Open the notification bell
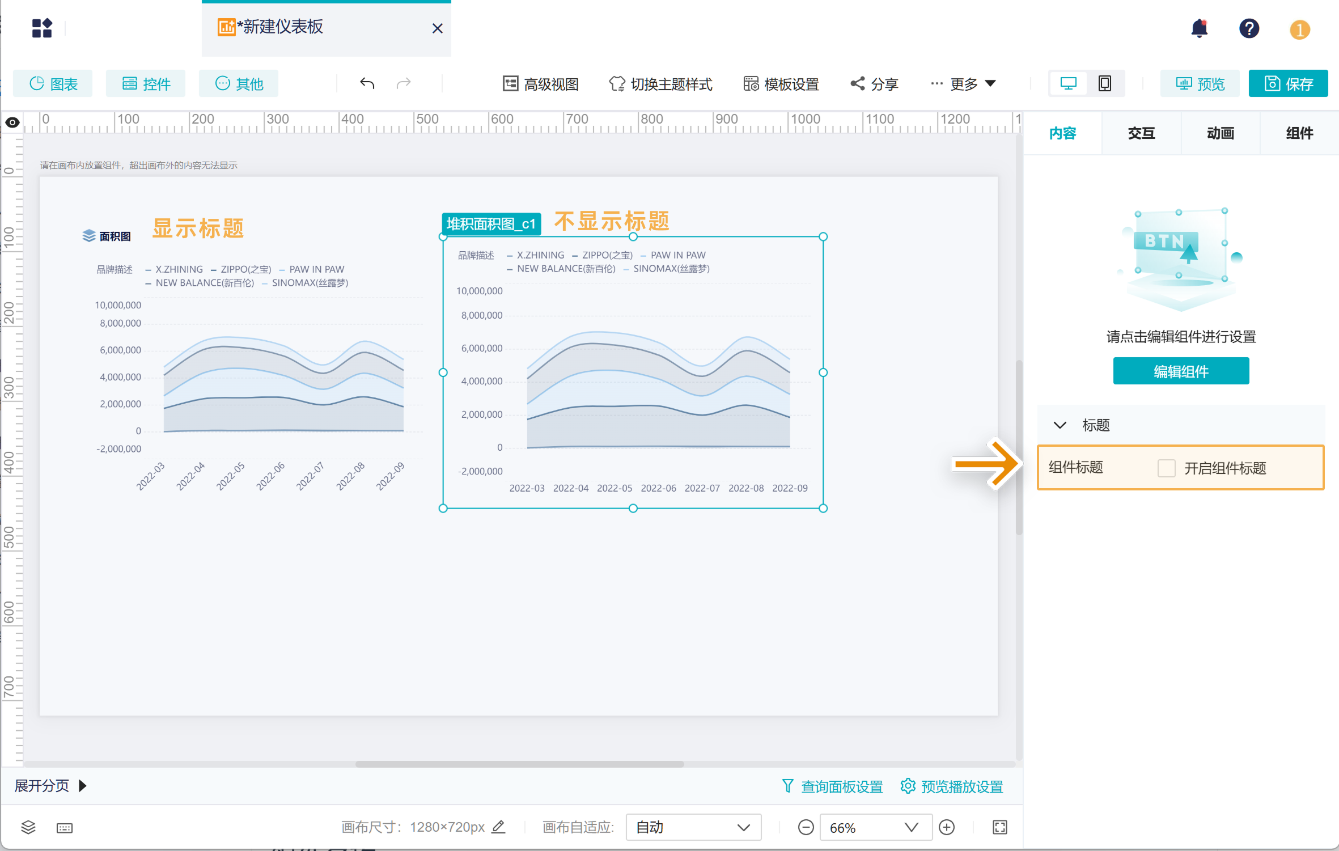This screenshot has width=1339, height=851. tap(1199, 28)
